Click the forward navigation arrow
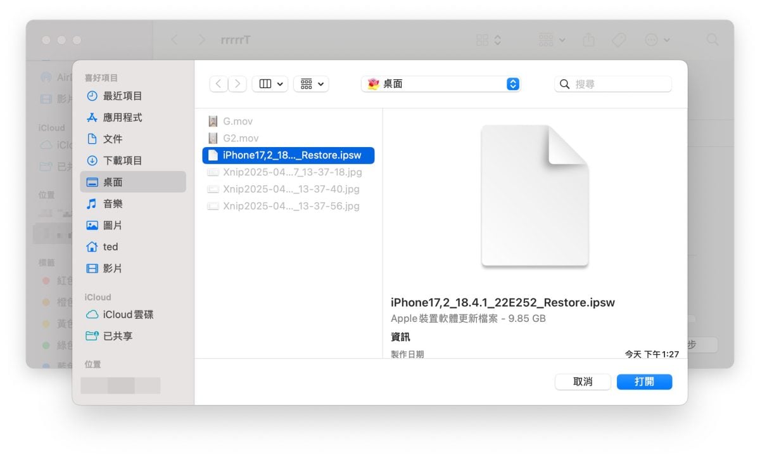This screenshot has height=462, width=760. (237, 84)
